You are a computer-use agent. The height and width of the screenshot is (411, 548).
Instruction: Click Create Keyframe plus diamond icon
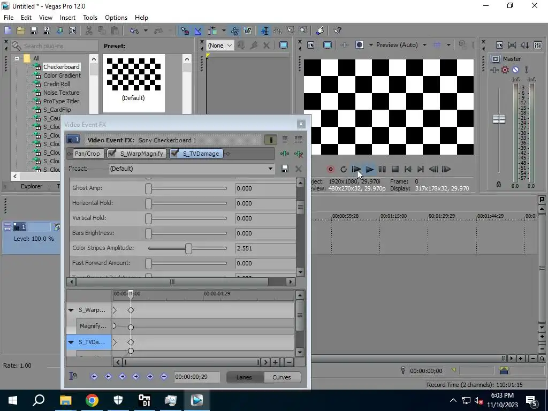tap(150, 376)
